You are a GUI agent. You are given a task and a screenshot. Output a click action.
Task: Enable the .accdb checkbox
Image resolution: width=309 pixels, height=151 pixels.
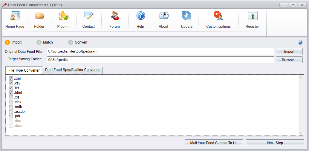pyautogui.click(x=11, y=111)
